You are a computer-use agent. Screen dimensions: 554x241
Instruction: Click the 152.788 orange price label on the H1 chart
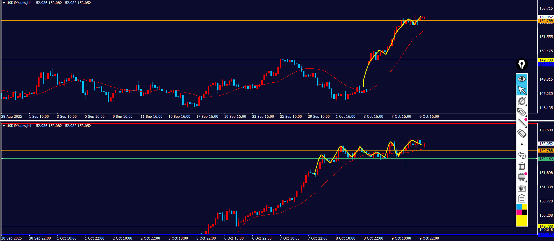click(x=546, y=151)
